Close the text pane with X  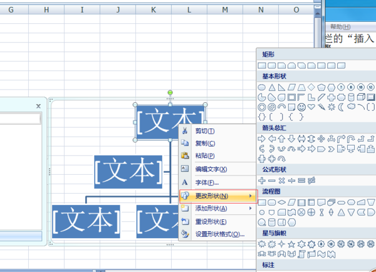[x=38, y=106]
